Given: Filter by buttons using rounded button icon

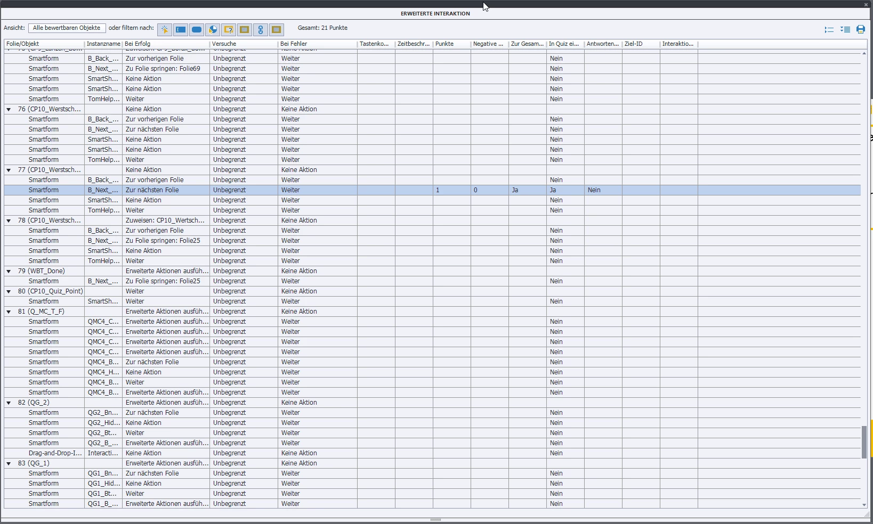Looking at the screenshot, I should 197,30.
